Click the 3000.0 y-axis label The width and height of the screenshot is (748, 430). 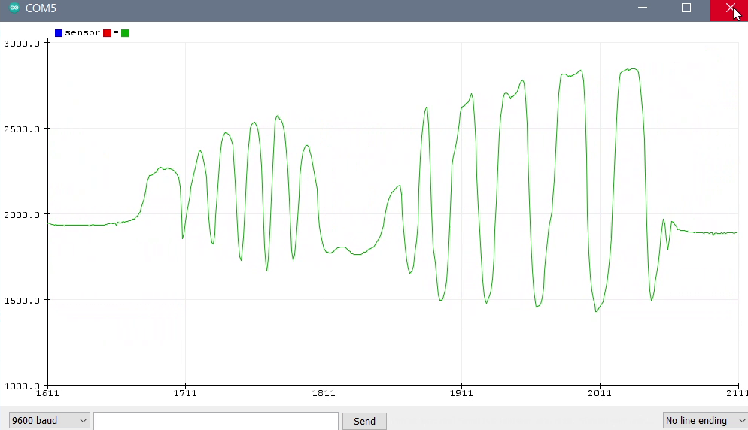[22, 44]
